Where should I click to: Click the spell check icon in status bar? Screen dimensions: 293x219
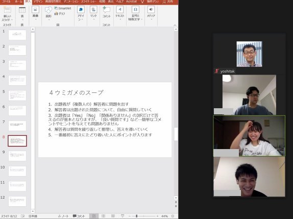[x=23, y=216]
